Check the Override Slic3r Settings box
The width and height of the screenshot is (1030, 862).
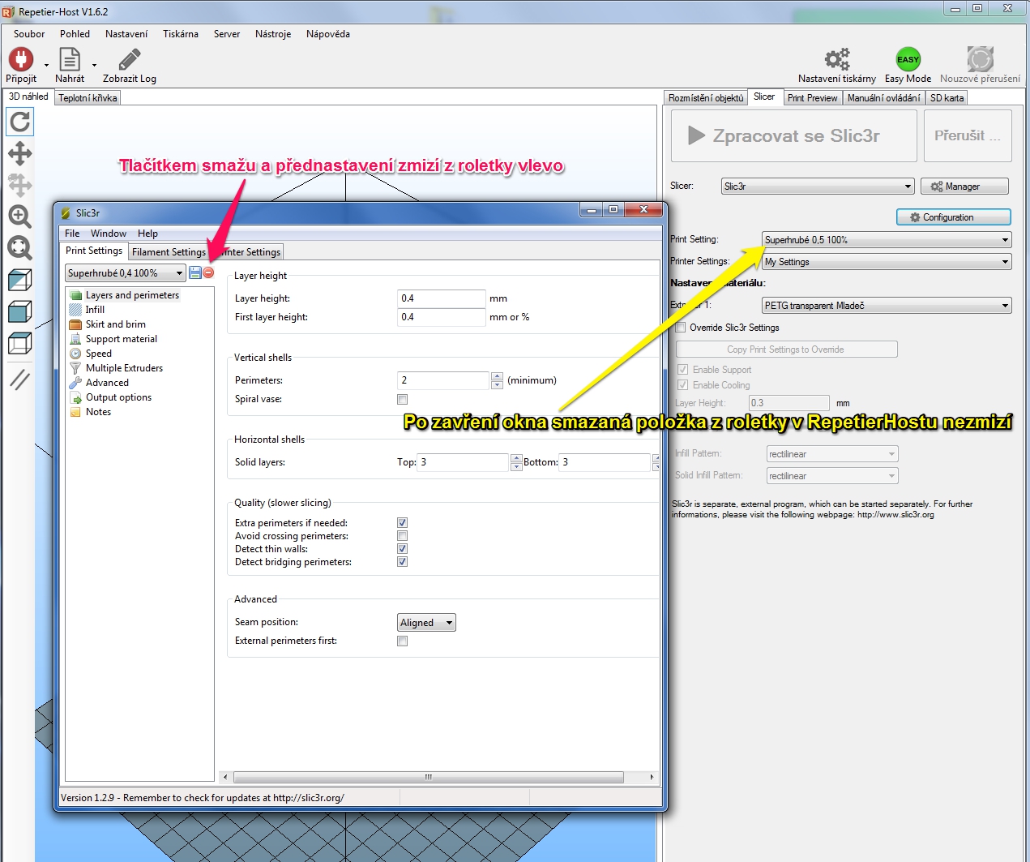tap(681, 328)
